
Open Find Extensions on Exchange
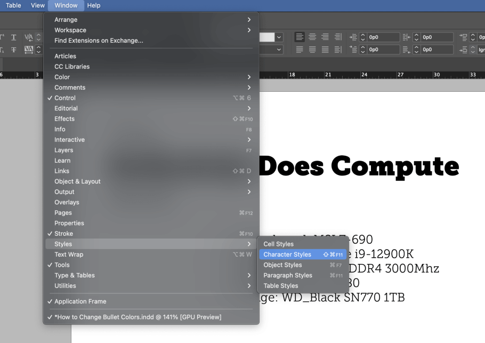[94, 40]
